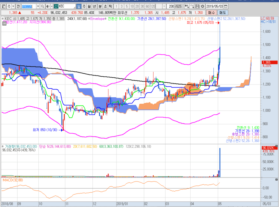Save chart settings with floppy icon
Viewport: 279px width, 207px height.
pyautogui.click(x=198, y=6)
